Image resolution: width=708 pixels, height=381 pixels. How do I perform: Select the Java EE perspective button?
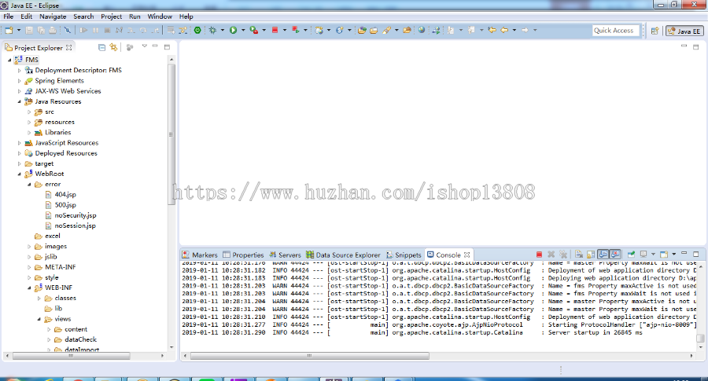684,31
